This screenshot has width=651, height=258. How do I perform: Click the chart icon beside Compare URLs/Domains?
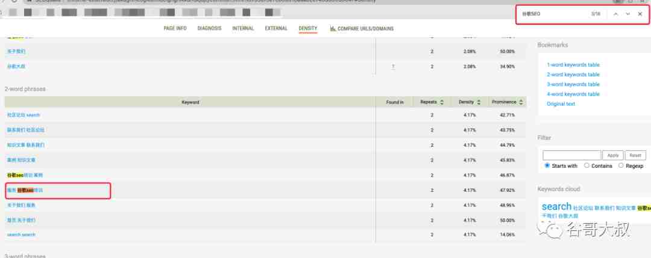[x=333, y=29]
